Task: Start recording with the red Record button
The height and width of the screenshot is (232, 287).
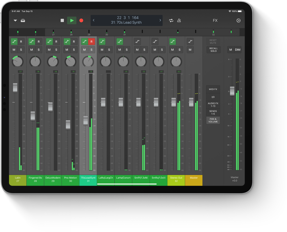Action: pos(81,20)
